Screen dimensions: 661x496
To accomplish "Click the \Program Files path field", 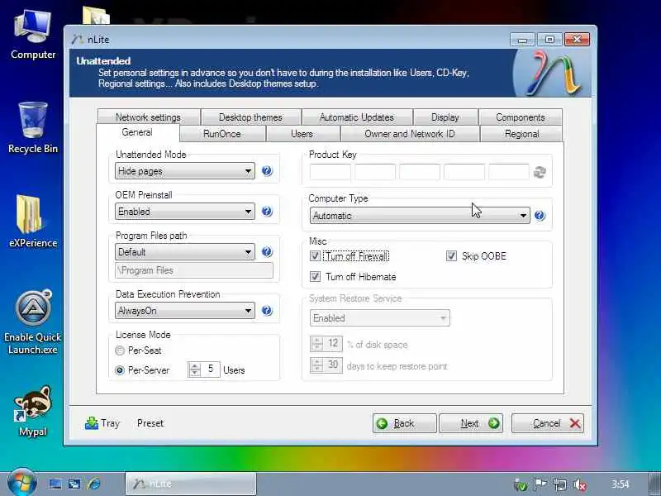I will coord(194,270).
